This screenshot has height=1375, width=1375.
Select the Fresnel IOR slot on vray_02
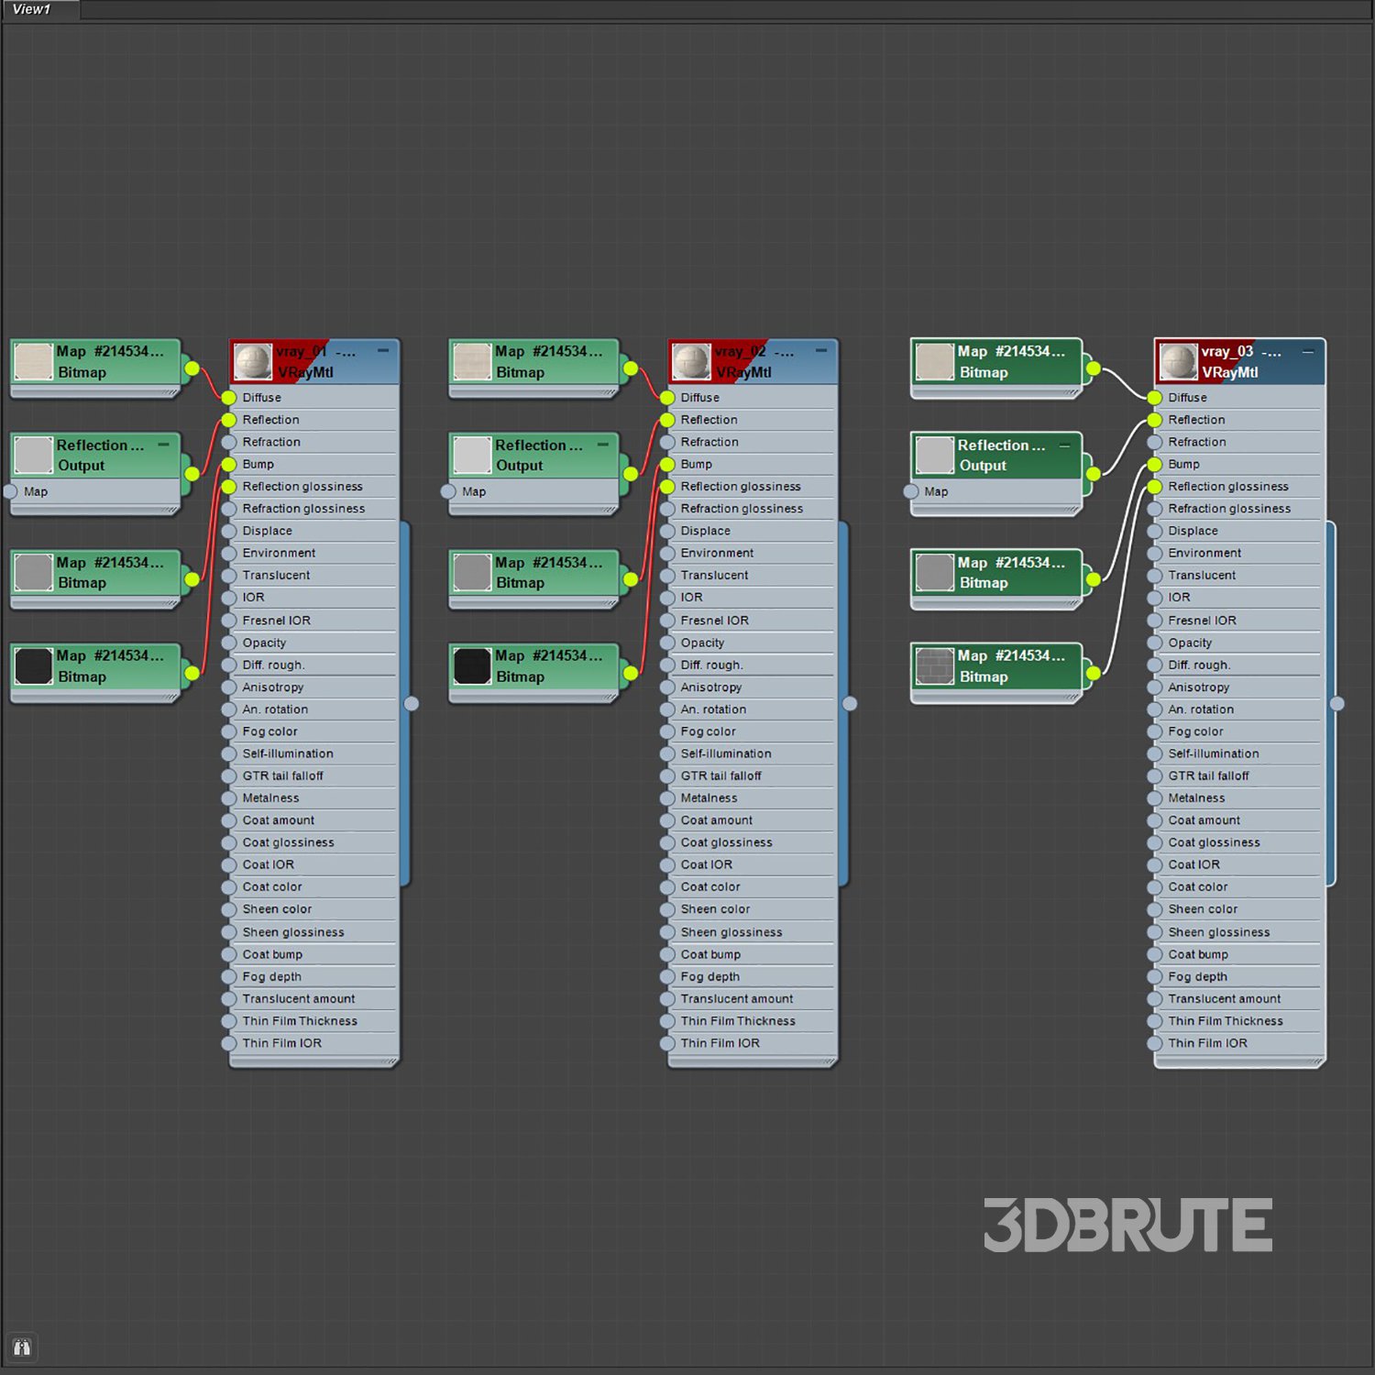[714, 621]
